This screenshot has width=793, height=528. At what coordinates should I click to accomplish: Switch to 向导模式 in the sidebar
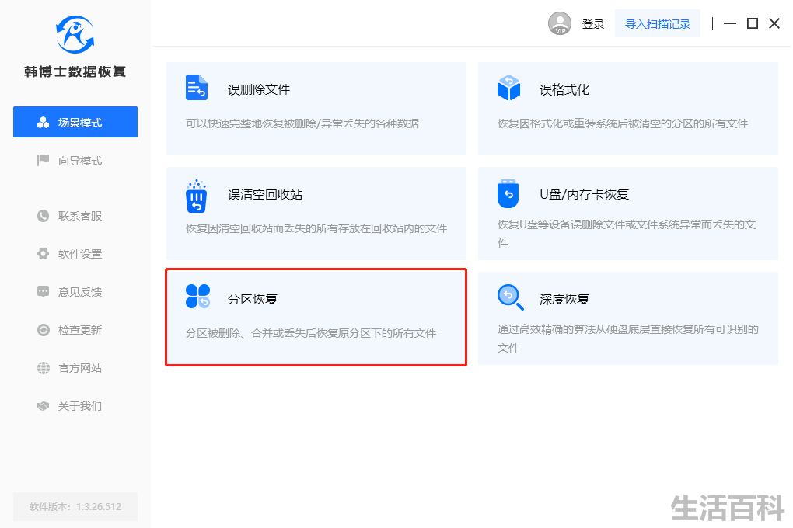coord(80,161)
